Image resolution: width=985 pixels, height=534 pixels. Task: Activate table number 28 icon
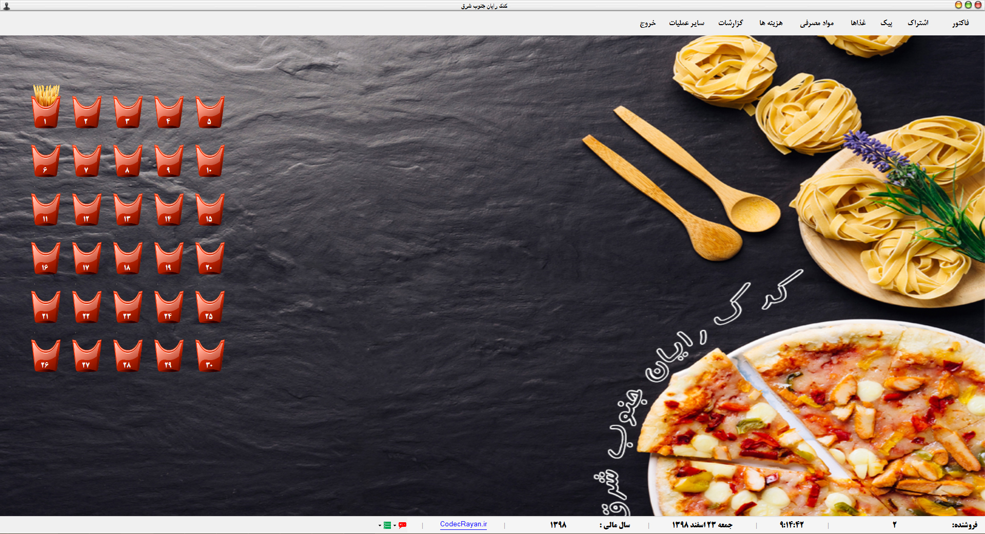[128, 355]
